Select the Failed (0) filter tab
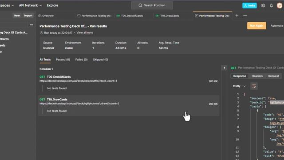Image resolution: width=284 pixels, height=160 pixels. click(81, 60)
